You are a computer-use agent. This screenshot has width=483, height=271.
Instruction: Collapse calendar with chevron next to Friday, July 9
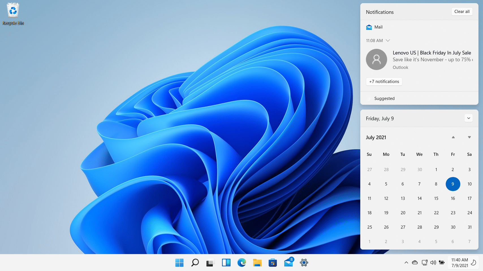469,118
